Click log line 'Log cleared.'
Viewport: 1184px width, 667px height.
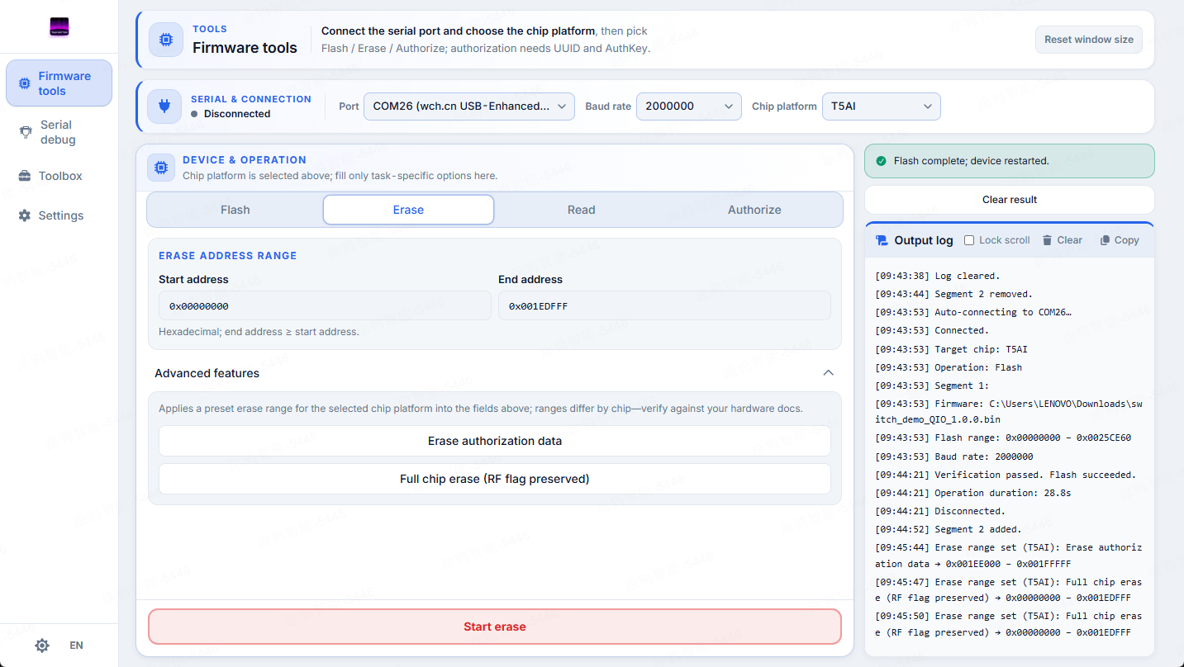click(x=937, y=276)
